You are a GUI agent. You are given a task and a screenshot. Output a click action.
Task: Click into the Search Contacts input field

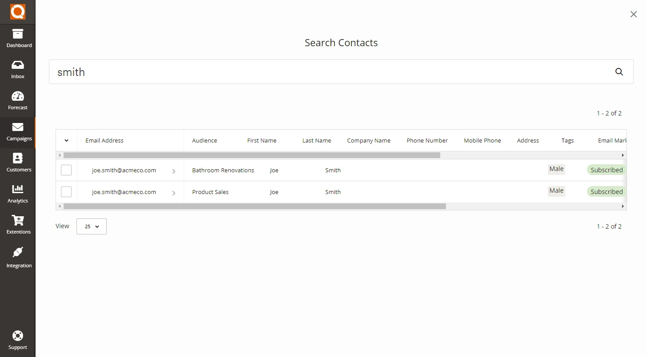coord(329,72)
